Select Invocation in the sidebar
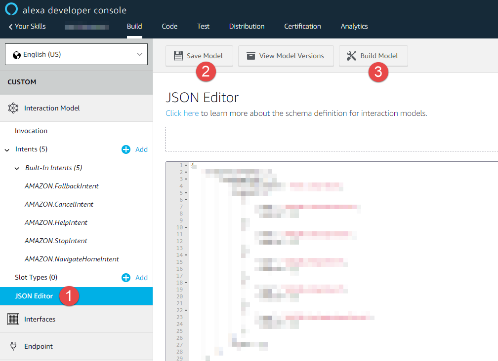 pyautogui.click(x=31, y=131)
